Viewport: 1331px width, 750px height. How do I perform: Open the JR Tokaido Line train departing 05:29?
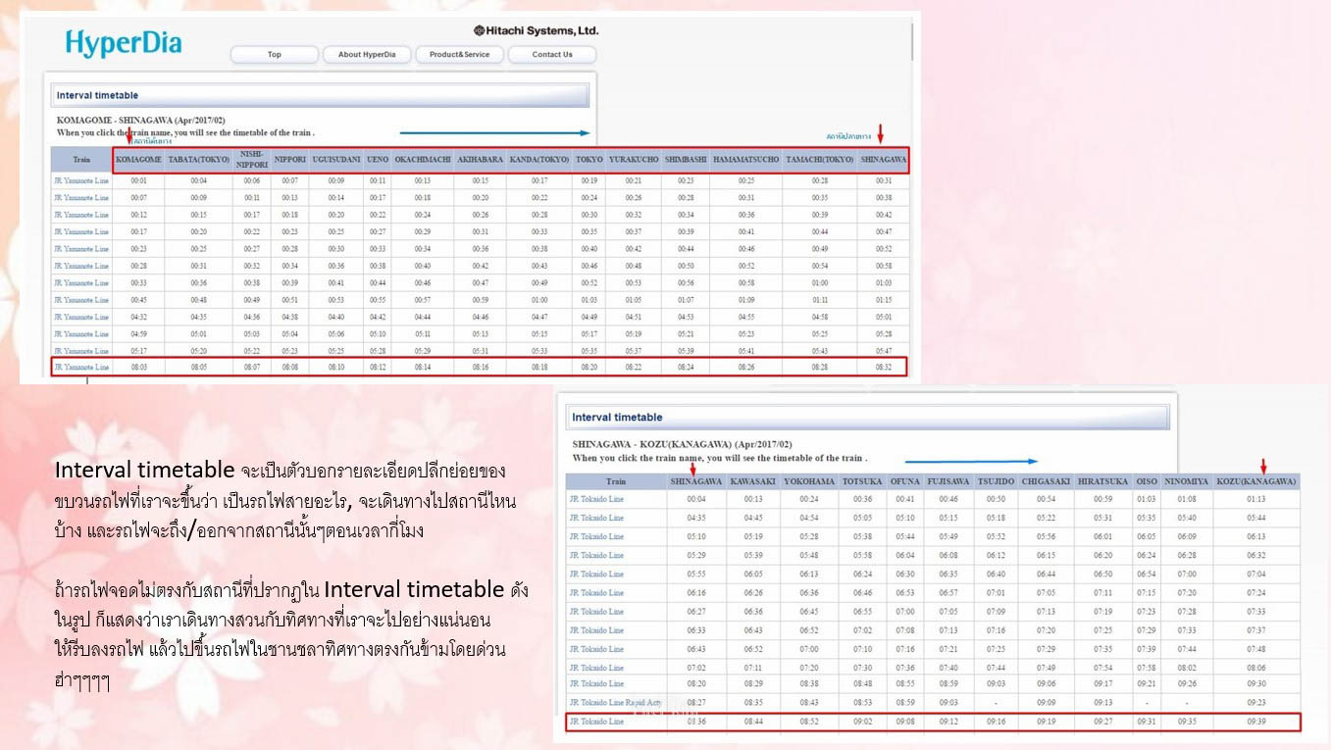pyautogui.click(x=596, y=555)
